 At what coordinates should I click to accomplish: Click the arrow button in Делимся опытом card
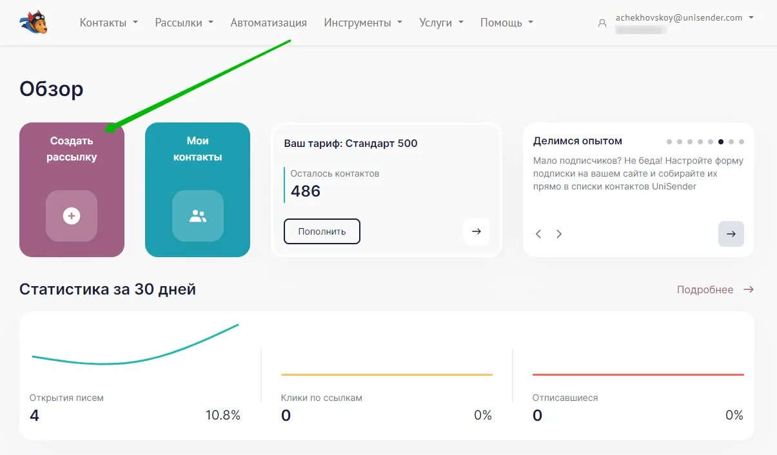click(731, 234)
